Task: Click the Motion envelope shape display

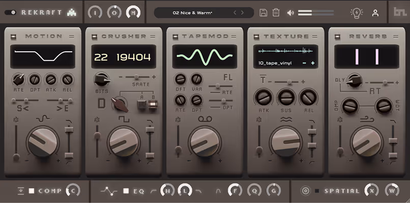Action: pyautogui.click(x=43, y=56)
